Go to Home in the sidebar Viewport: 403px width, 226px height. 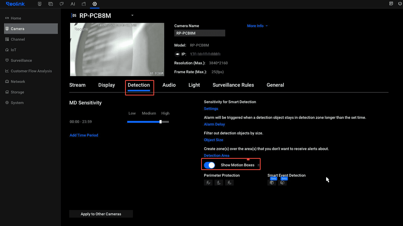point(31,18)
